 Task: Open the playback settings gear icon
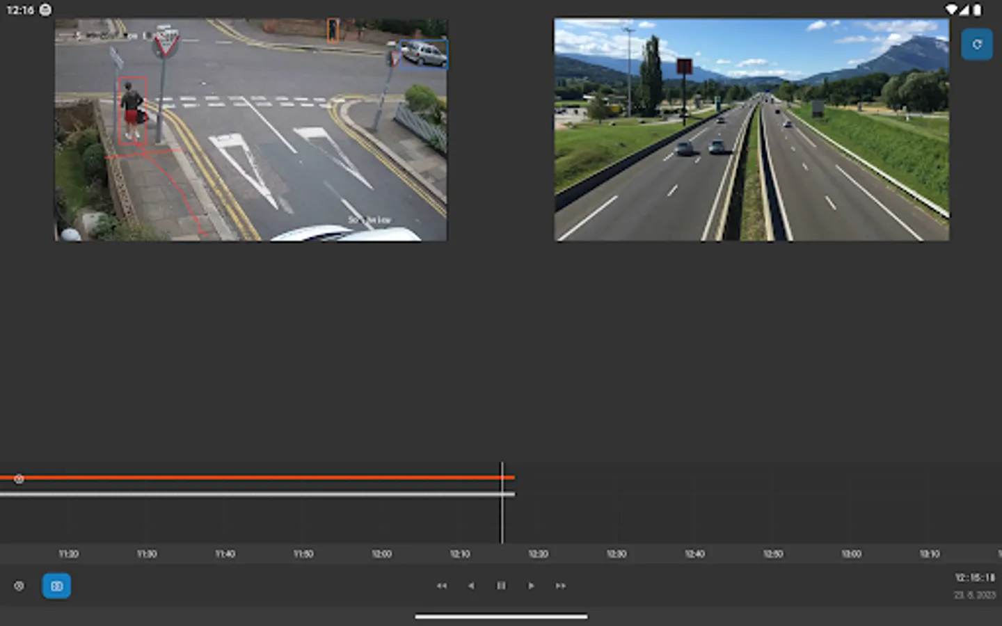[x=19, y=586]
